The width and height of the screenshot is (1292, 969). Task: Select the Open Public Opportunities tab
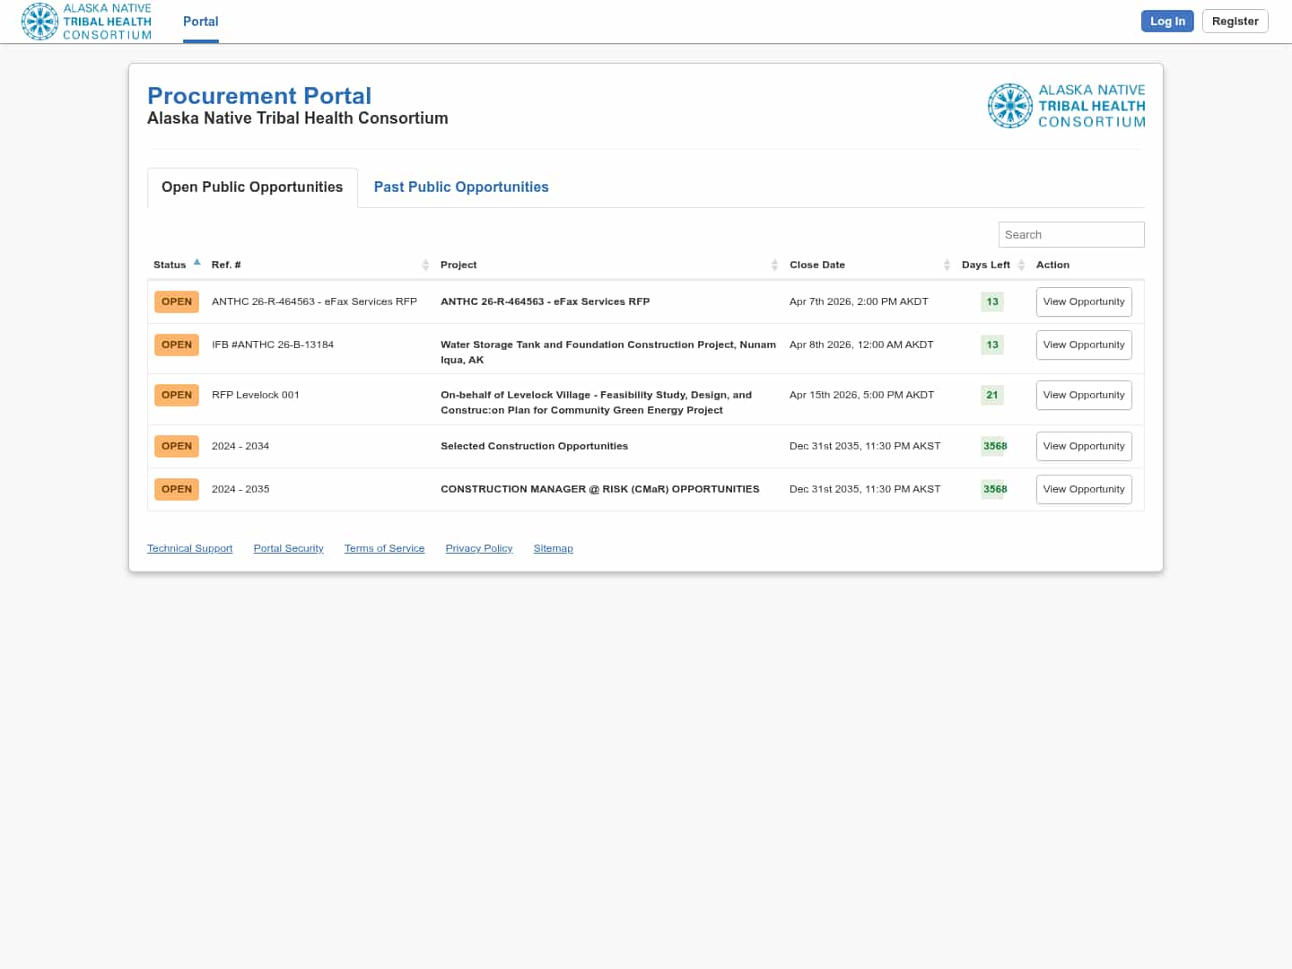pyautogui.click(x=252, y=187)
